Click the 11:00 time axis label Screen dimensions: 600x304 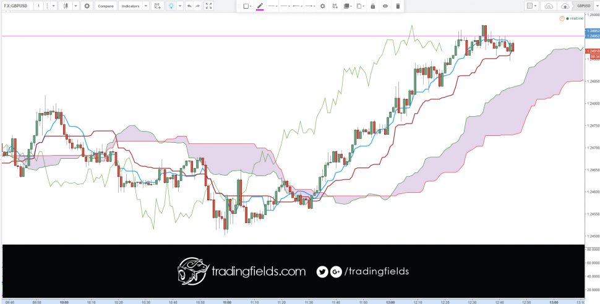[x=227, y=302]
